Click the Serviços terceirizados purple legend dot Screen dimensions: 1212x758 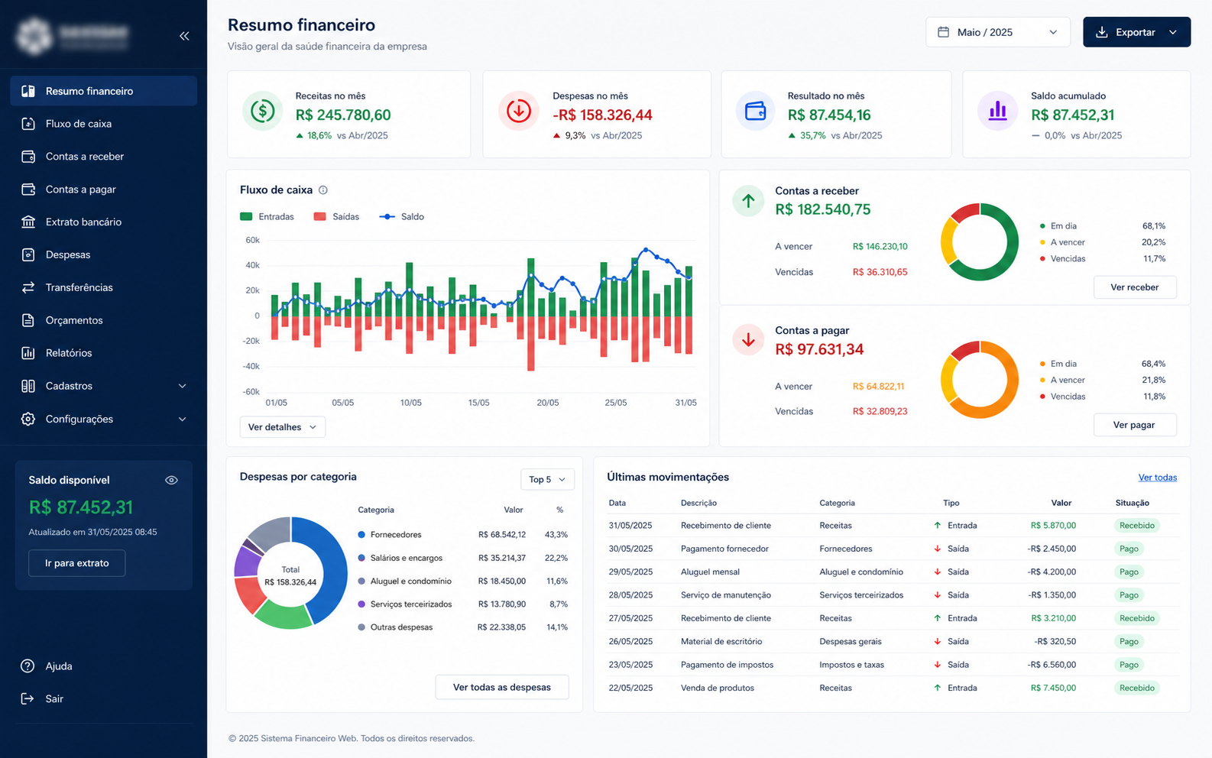pyautogui.click(x=361, y=604)
